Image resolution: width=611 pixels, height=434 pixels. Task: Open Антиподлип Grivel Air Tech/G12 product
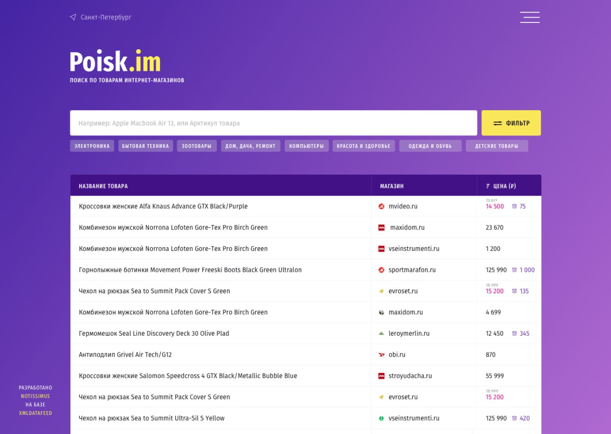click(125, 355)
